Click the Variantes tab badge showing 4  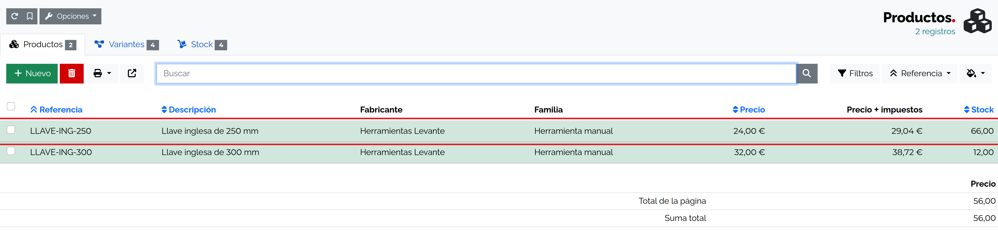coord(153,45)
